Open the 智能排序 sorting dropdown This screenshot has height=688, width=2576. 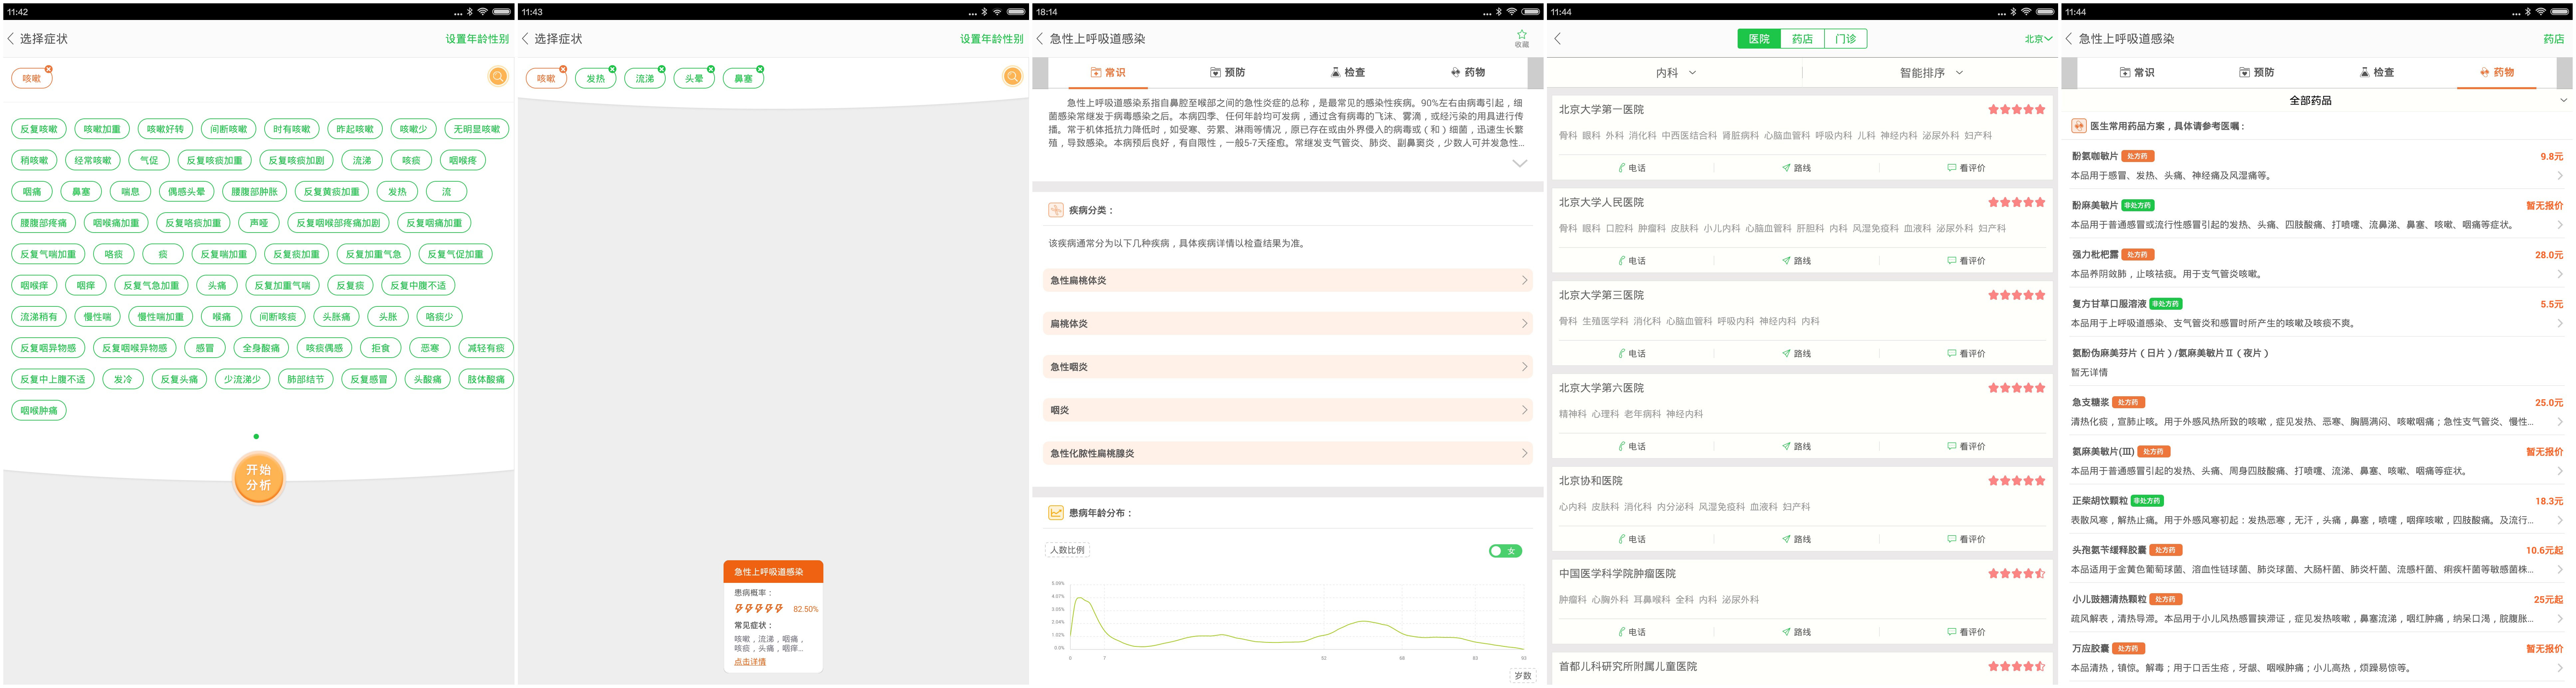(x=1931, y=73)
